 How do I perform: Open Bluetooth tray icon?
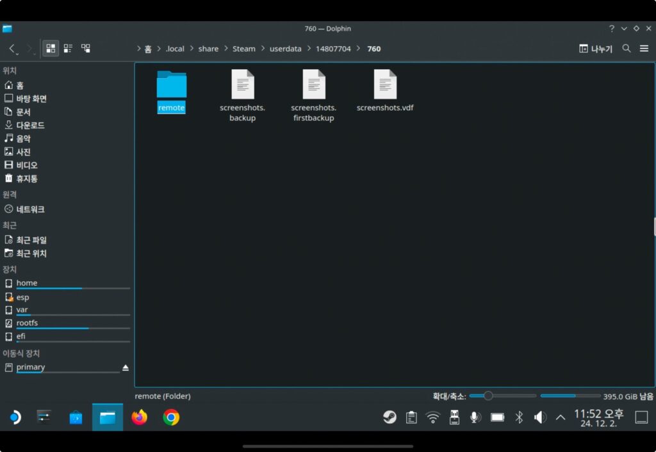(x=519, y=417)
